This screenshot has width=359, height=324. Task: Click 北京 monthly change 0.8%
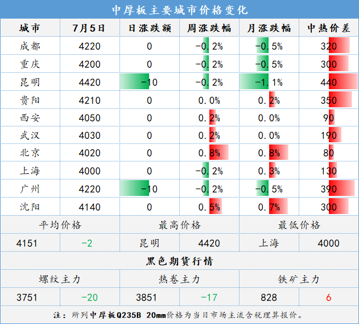click(x=269, y=153)
